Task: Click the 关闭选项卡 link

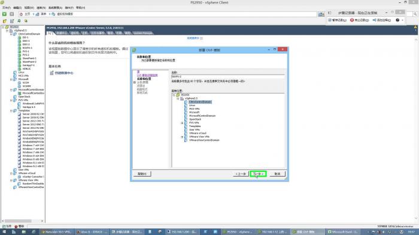Action: tap(193, 38)
